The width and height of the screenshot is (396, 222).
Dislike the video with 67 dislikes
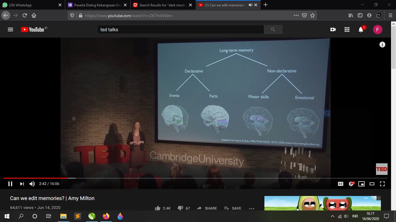[x=184, y=208]
